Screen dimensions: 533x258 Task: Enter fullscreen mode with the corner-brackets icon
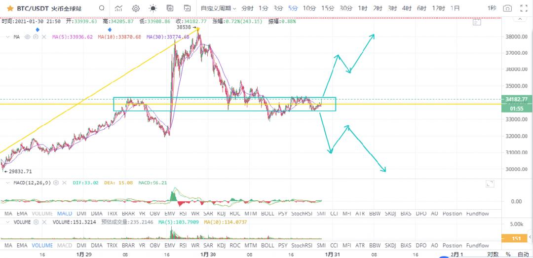point(524,8)
